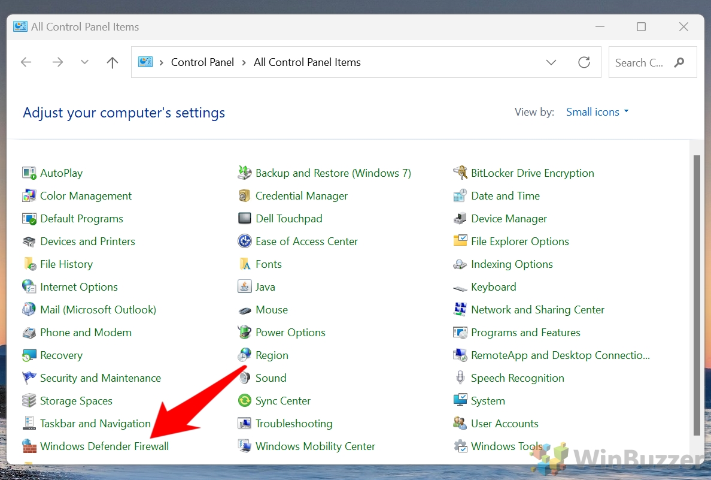Open the Ease of Access Center icon
711x480 pixels.
[x=244, y=241]
